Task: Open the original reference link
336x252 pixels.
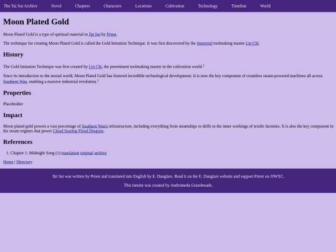Action: pos(86,153)
